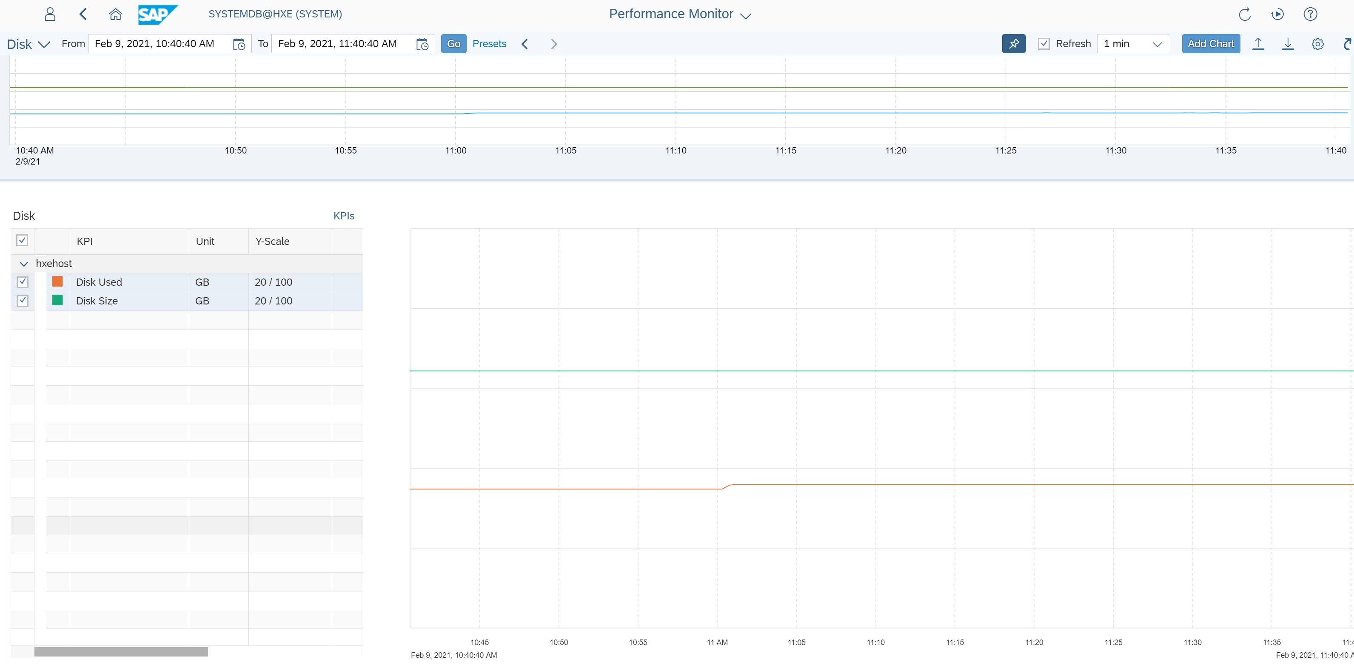1354x668 pixels.
Task: Click the help question mark icon
Action: (1310, 14)
